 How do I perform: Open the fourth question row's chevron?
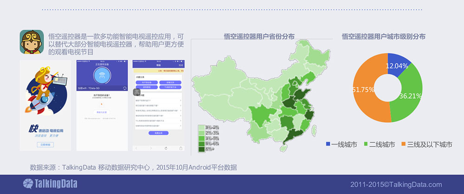(180, 115)
